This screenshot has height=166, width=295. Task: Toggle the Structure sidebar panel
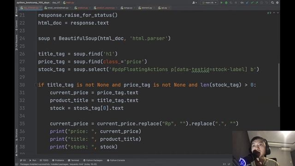click(17, 135)
